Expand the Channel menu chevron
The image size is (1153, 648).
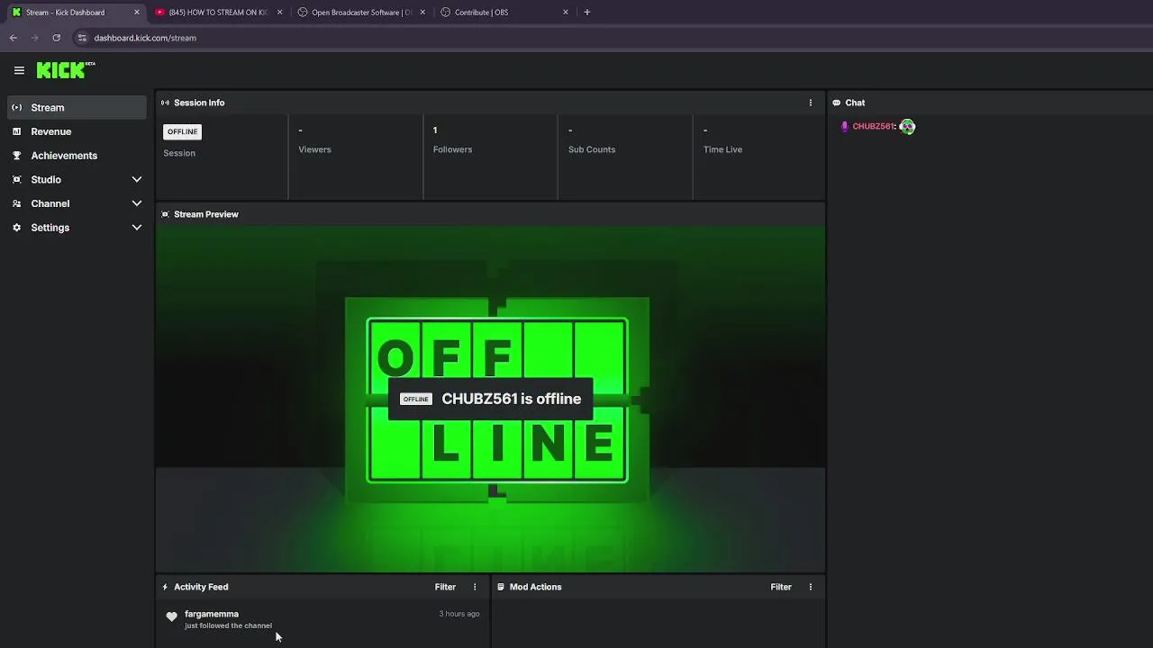[x=137, y=203]
